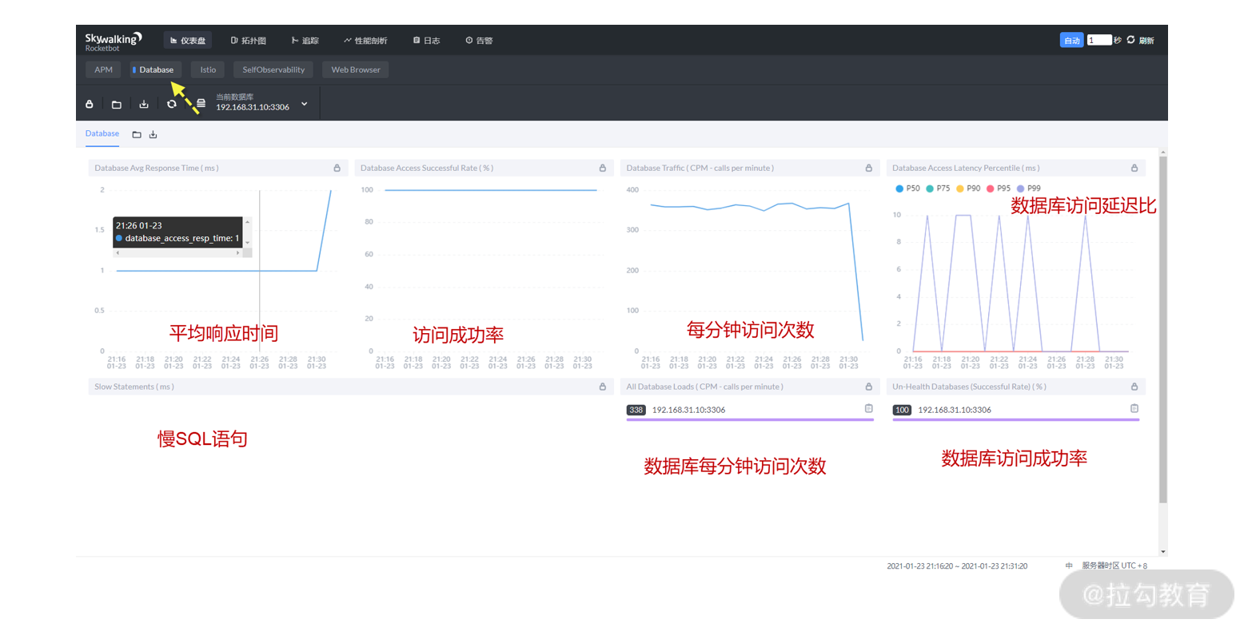Click the download icon beside Database sub-tab
Screen dimensions: 1252x635
tap(153, 135)
